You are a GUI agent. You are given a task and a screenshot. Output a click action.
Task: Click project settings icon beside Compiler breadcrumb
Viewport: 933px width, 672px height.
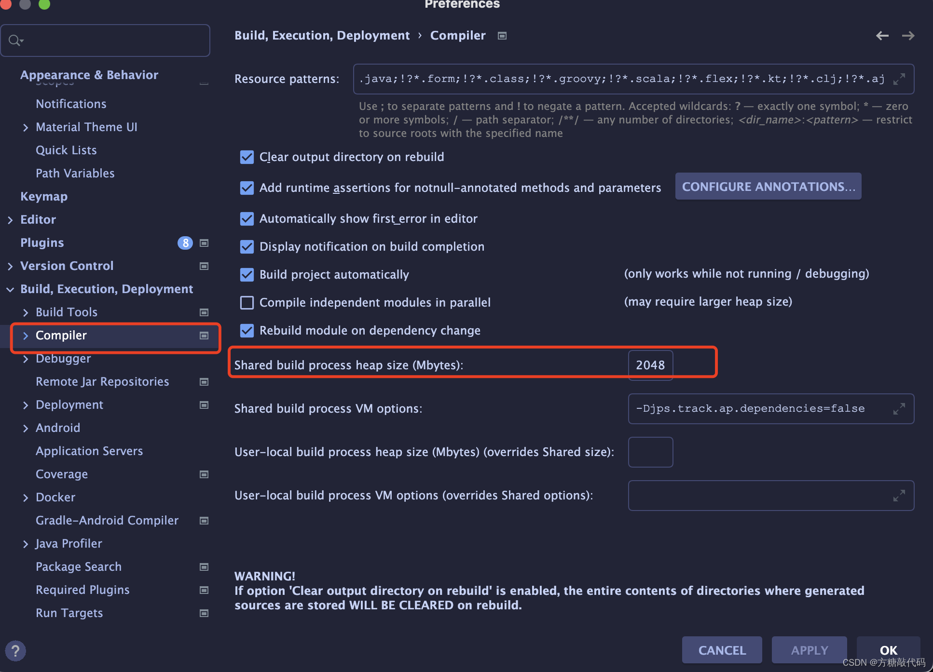tap(502, 36)
